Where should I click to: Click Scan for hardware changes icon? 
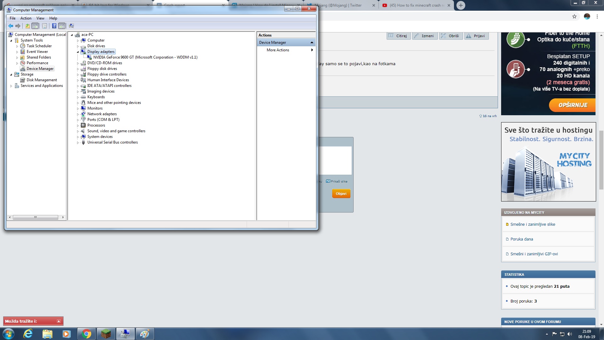71,26
